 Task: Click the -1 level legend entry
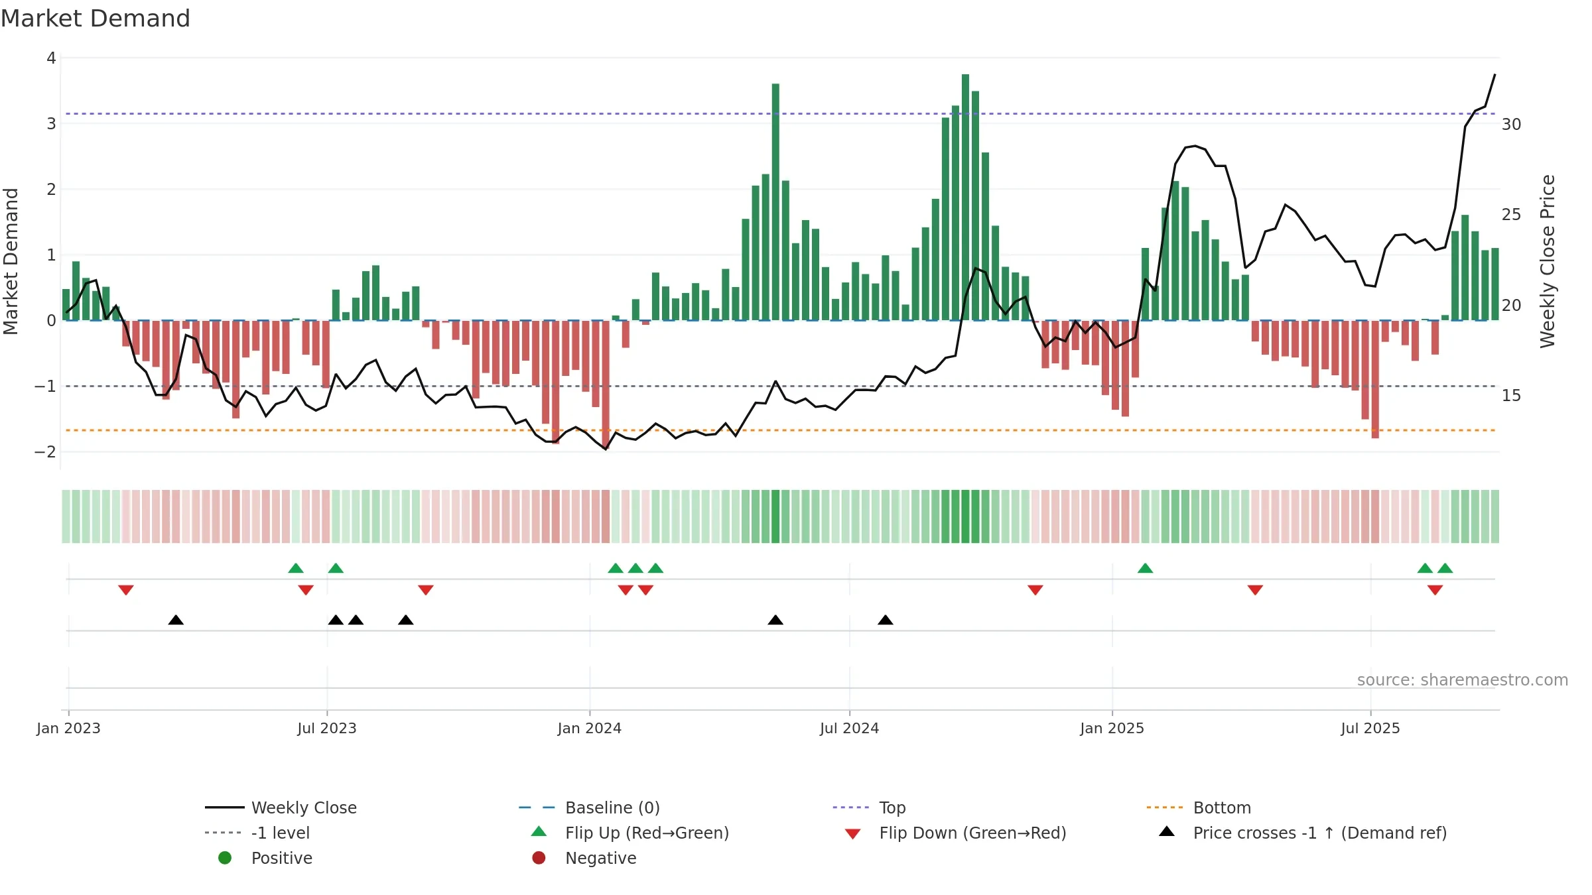(257, 833)
